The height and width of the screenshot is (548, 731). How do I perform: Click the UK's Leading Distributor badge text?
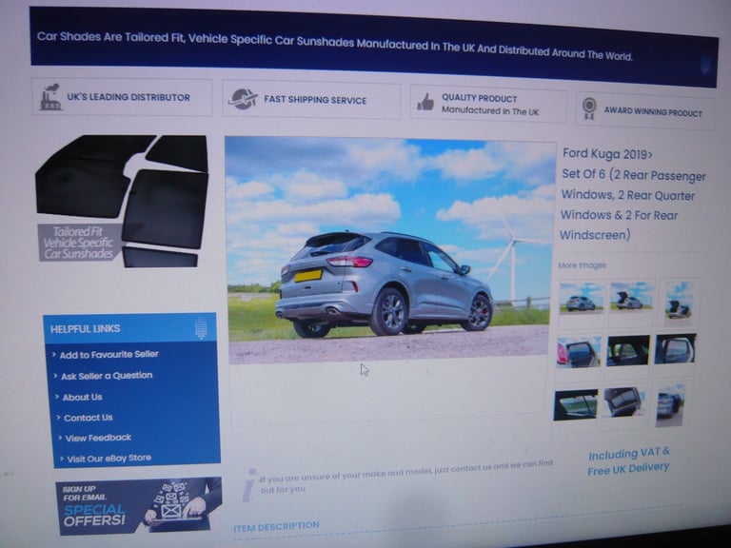point(128,97)
